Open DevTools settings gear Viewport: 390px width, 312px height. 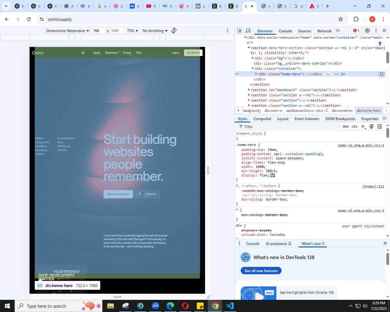(x=367, y=30)
